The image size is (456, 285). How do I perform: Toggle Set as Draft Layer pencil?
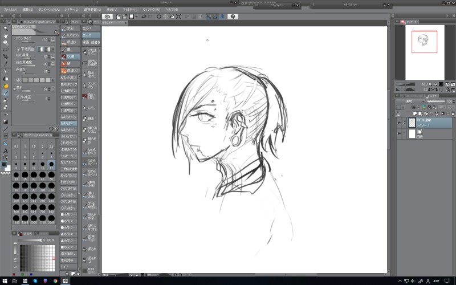point(424,107)
